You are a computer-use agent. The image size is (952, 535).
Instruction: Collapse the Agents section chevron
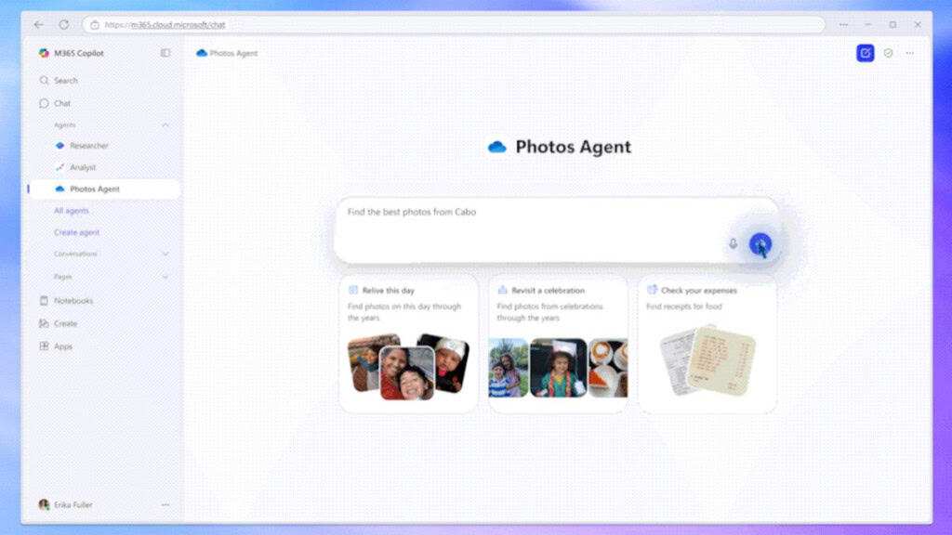[165, 124]
